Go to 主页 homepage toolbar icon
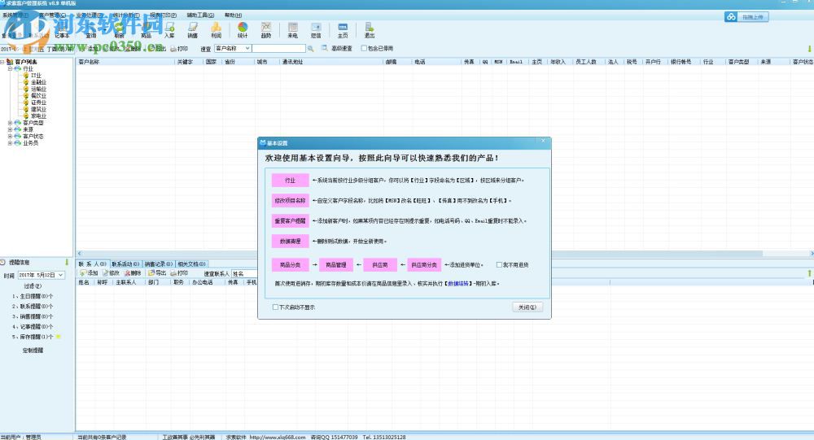The width and height of the screenshot is (814, 440). pyautogui.click(x=343, y=29)
